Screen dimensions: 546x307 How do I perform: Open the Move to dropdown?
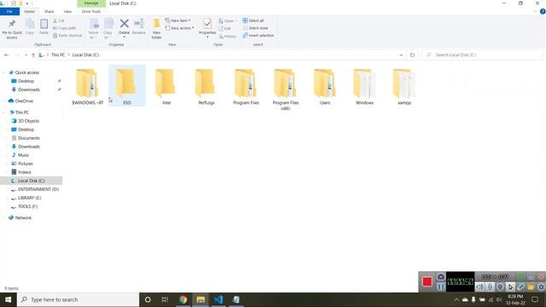click(x=94, y=29)
